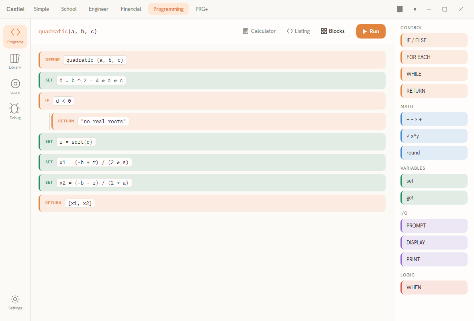474x321 pixels.
Task: Click the LOGIC palette heading
Action: click(x=407, y=275)
